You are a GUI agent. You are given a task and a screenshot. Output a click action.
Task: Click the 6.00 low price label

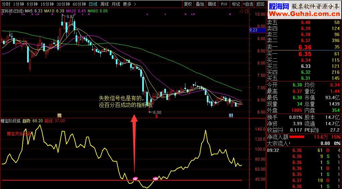(x=157, y=112)
